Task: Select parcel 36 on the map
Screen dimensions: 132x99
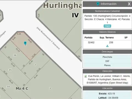Action: point(15,55)
